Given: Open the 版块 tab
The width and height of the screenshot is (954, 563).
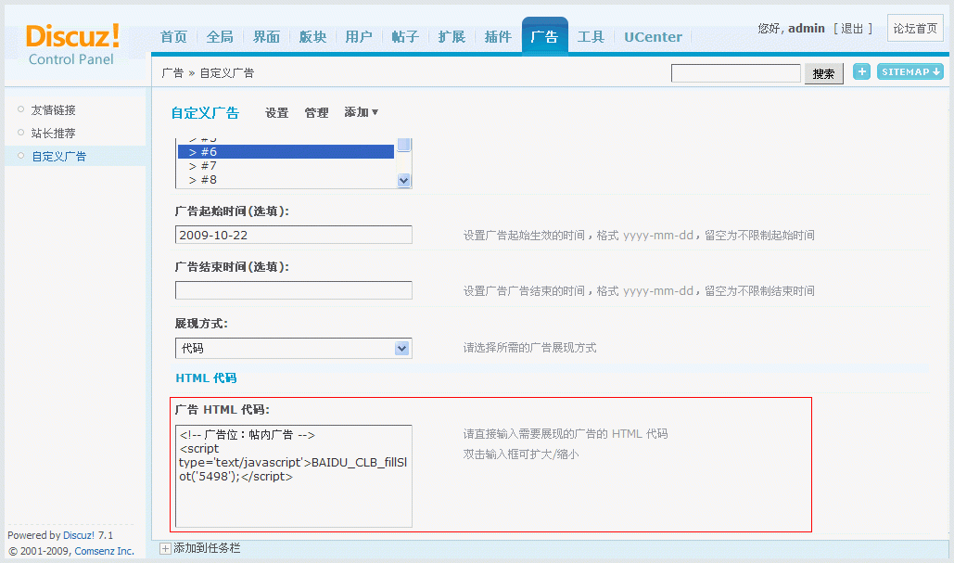Looking at the screenshot, I should click(312, 37).
